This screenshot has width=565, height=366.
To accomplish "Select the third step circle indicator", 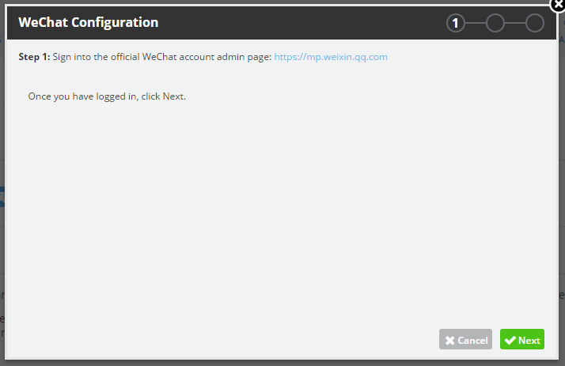I will (534, 23).
